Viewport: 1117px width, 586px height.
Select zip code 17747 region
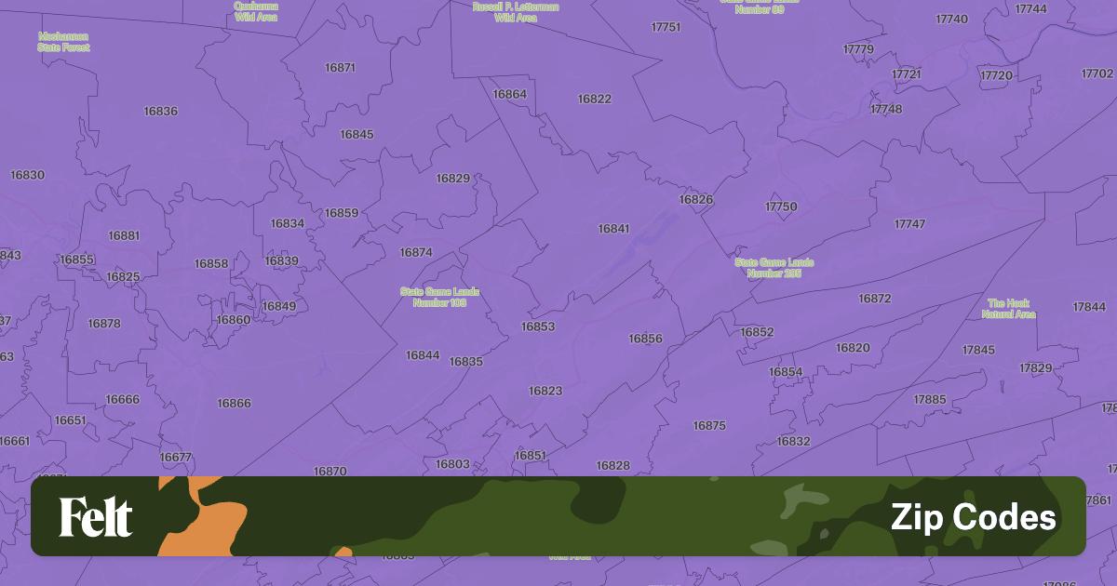[x=909, y=224]
